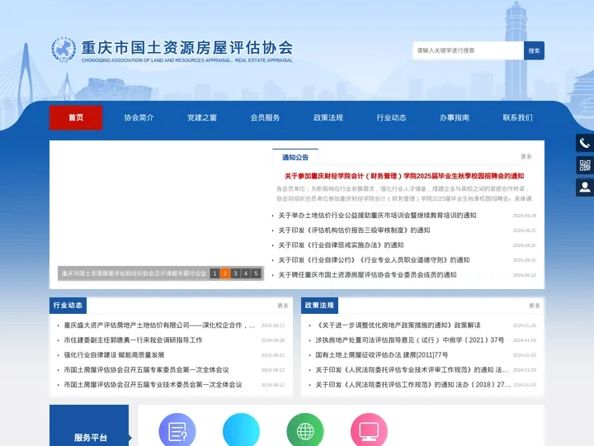Click the association globe logo
The image size is (594, 446).
pyautogui.click(x=64, y=50)
